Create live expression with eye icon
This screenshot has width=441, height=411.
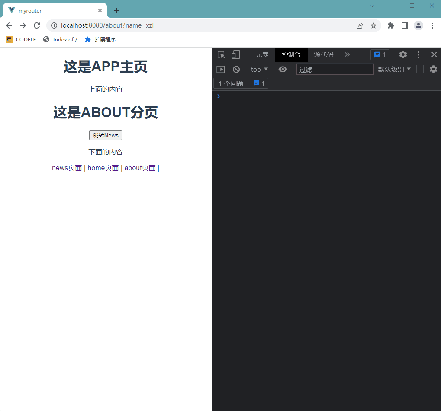pyautogui.click(x=283, y=70)
